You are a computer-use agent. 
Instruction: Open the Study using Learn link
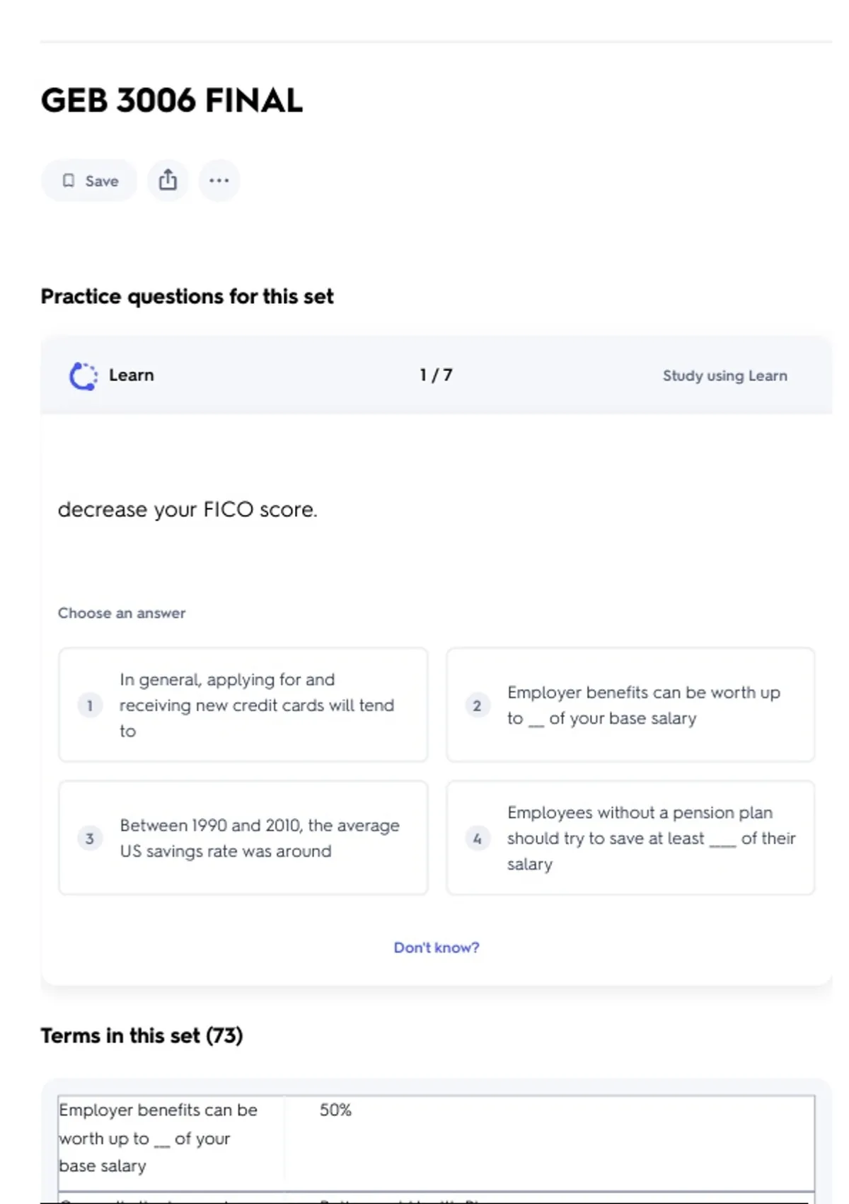point(724,376)
